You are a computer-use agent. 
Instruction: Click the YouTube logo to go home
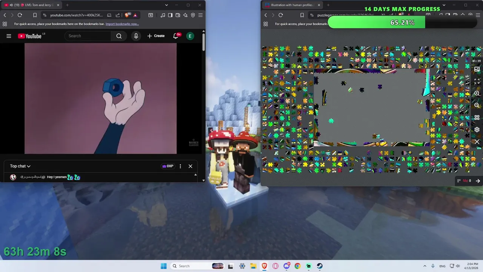pos(29,36)
